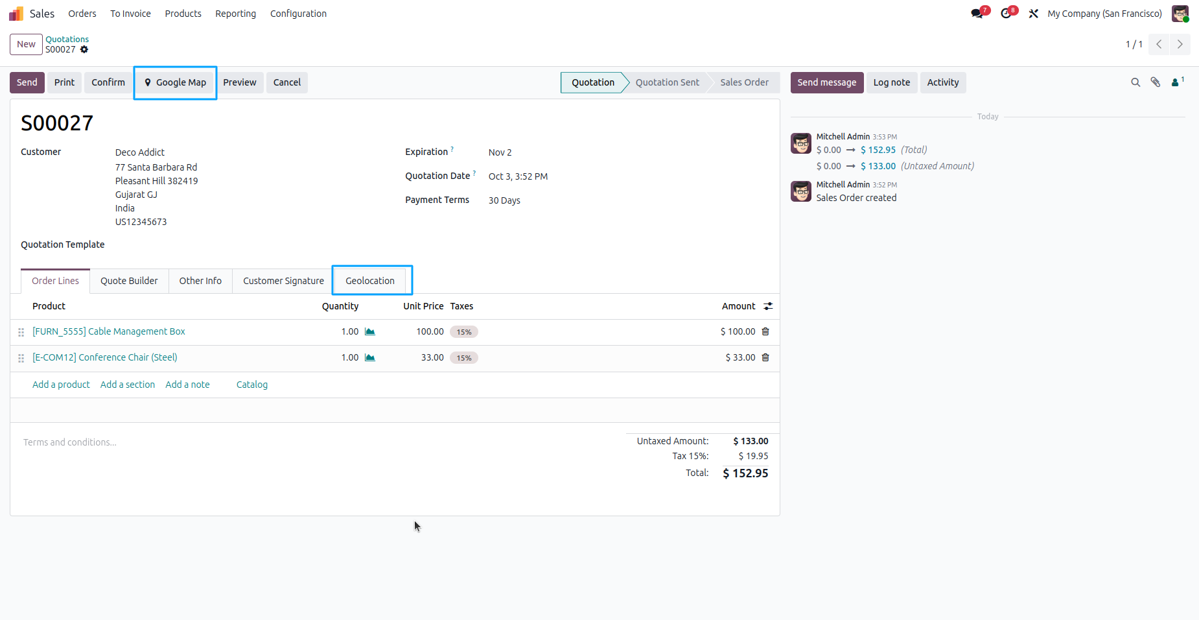
Task: Open the debug tools icon
Action: pyautogui.click(x=1034, y=14)
